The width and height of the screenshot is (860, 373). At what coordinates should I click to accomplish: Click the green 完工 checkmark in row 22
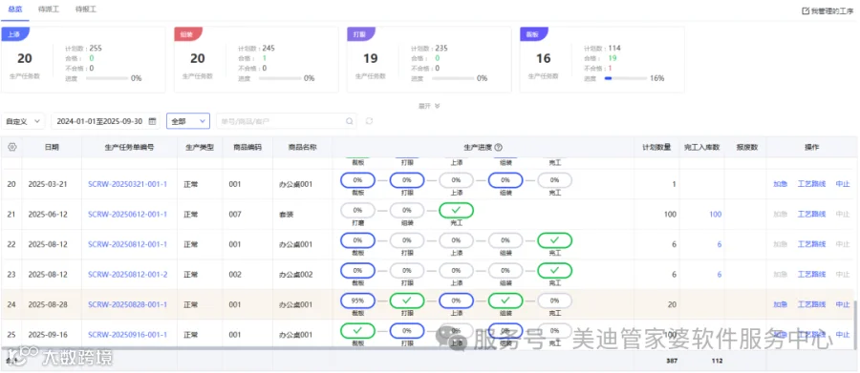click(x=554, y=240)
